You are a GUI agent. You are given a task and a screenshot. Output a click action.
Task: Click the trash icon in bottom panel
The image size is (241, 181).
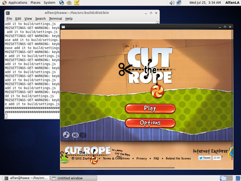click(x=238, y=178)
